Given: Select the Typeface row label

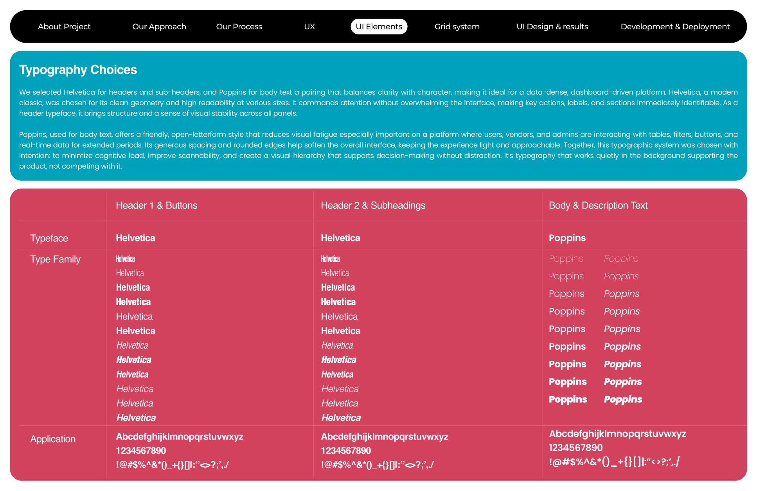Looking at the screenshot, I should click(49, 238).
